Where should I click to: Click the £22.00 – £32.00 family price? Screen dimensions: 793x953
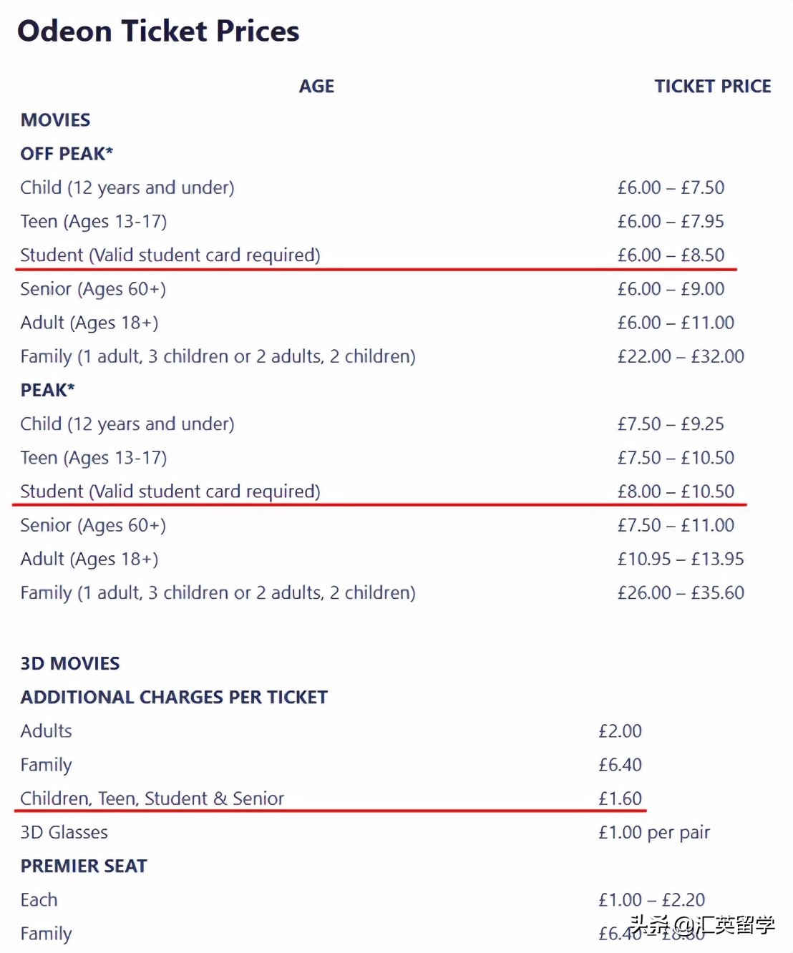[x=681, y=356]
